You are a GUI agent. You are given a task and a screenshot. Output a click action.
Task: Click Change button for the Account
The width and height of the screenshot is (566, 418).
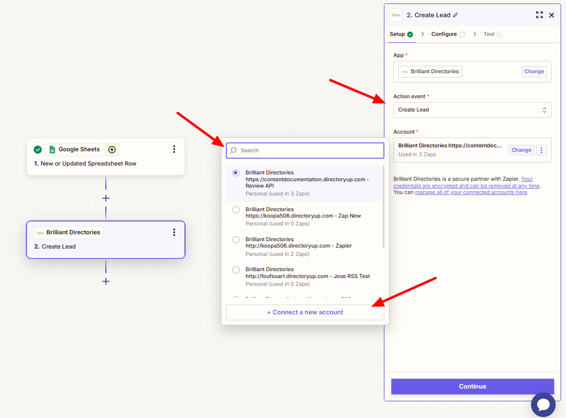pos(521,150)
